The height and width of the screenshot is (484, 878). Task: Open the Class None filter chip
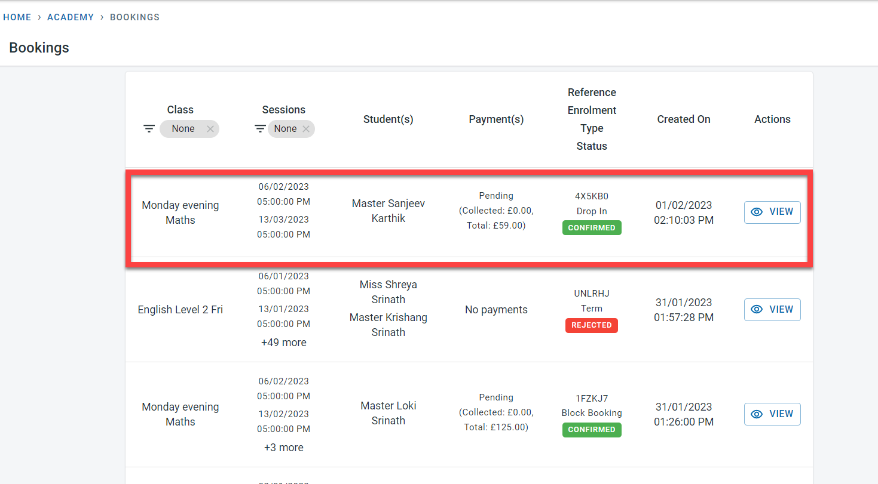tap(183, 129)
